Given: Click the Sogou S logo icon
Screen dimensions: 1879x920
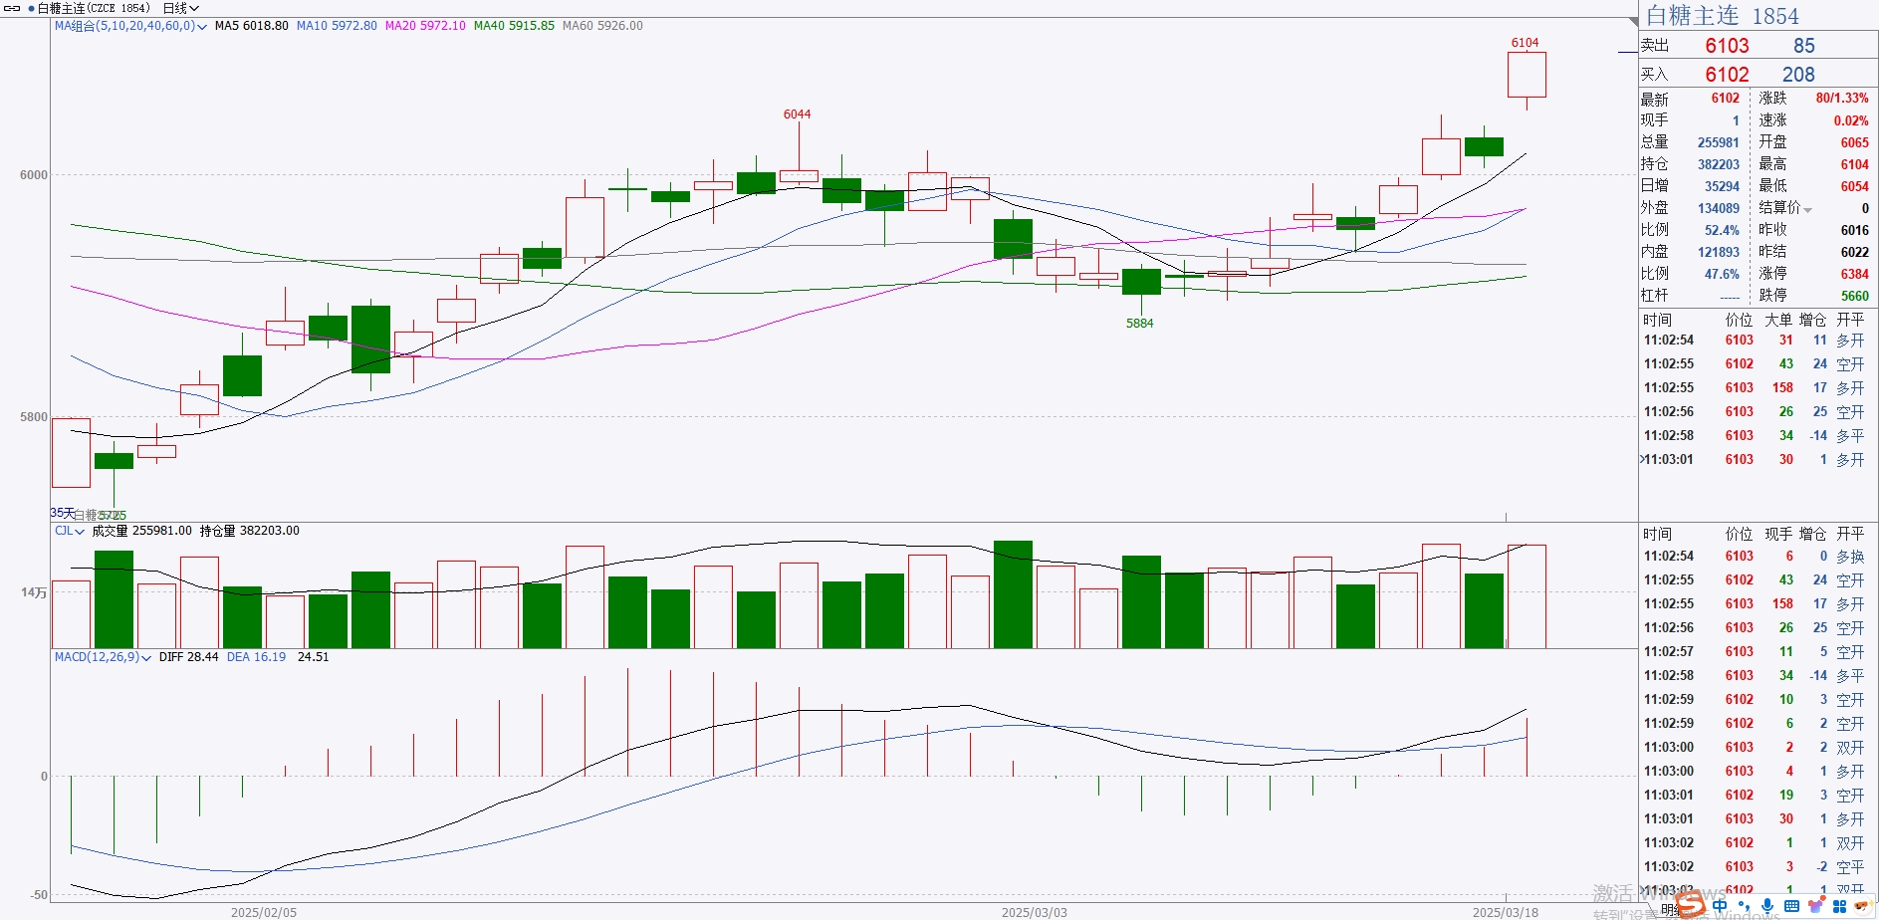Looking at the screenshot, I should [1690, 904].
